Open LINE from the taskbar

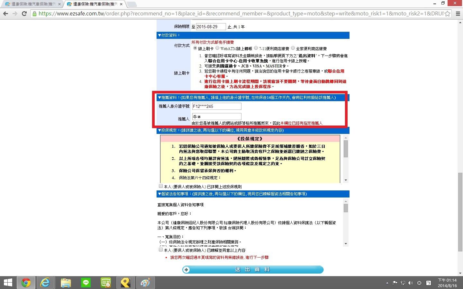pos(86,283)
